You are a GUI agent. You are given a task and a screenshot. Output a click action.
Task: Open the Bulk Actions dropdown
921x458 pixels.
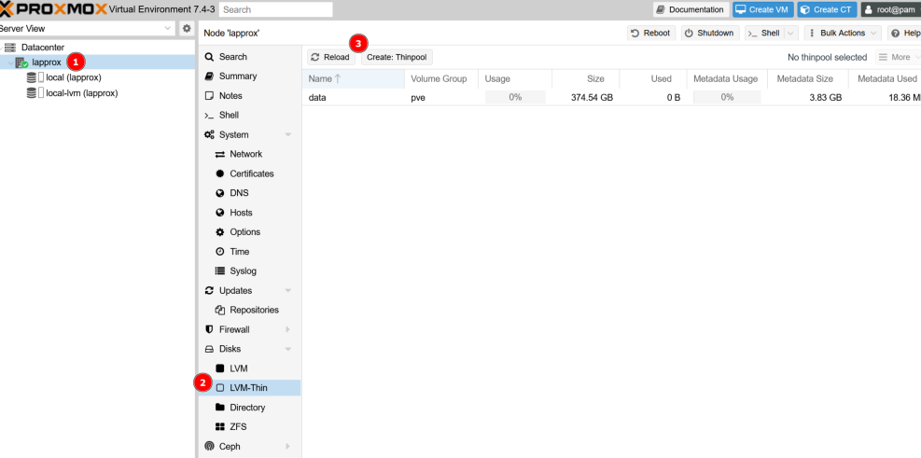point(842,34)
